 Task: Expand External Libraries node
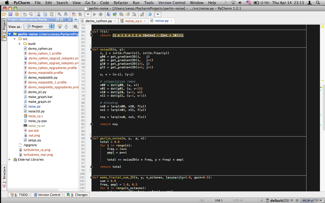click(x=10, y=159)
